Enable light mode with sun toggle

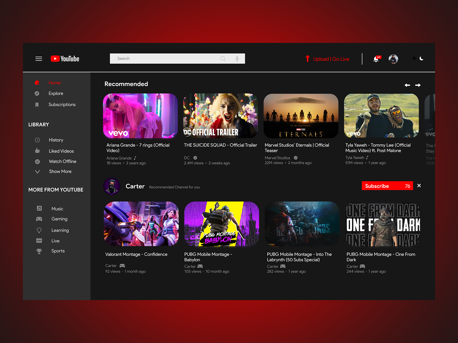point(414,59)
